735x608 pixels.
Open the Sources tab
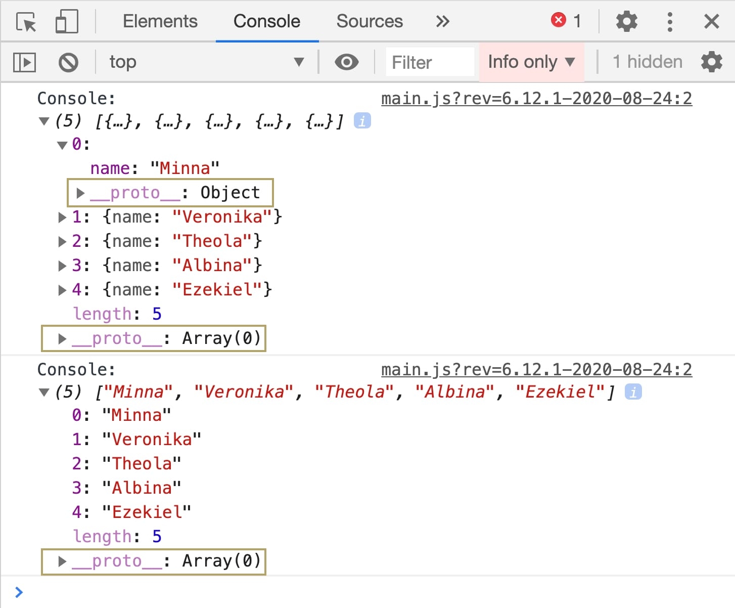click(370, 21)
